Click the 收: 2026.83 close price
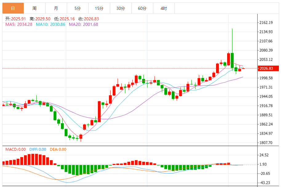 tap(89, 19)
